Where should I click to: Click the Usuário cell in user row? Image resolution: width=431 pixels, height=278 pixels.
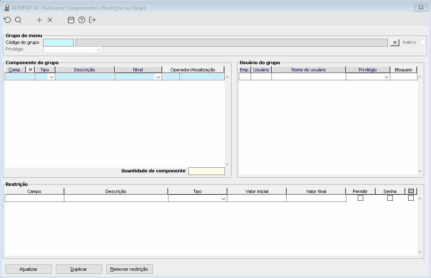coord(261,77)
